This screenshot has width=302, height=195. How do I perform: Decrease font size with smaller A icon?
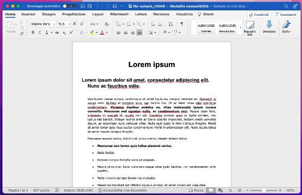(82, 24)
